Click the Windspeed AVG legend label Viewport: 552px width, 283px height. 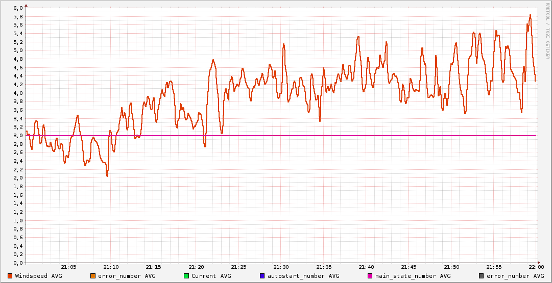click(x=38, y=276)
